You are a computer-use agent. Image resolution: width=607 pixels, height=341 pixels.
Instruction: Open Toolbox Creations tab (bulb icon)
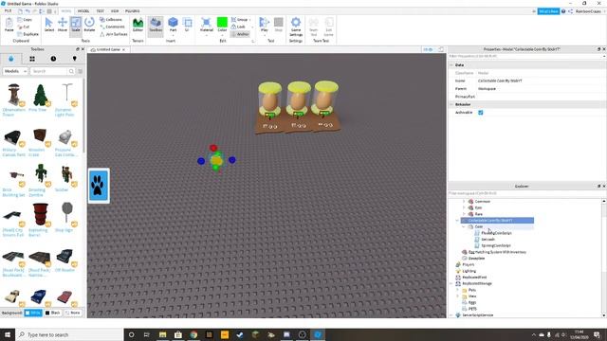(x=74, y=59)
